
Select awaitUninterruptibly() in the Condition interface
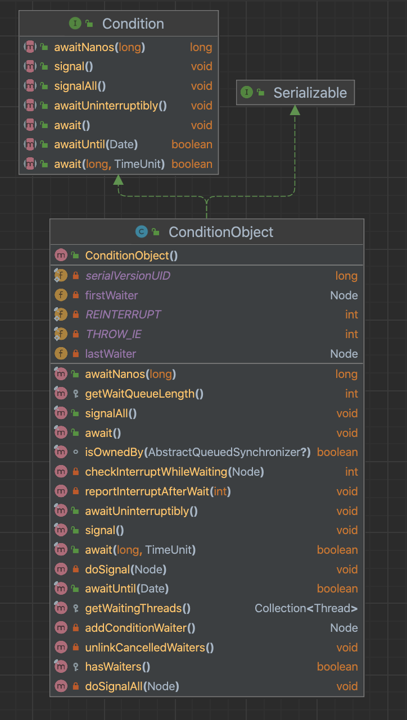(x=110, y=106)
